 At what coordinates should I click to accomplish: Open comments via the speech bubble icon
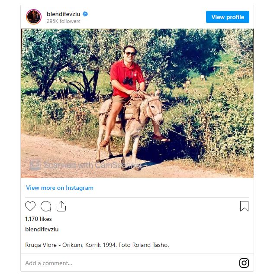point(46,206)
